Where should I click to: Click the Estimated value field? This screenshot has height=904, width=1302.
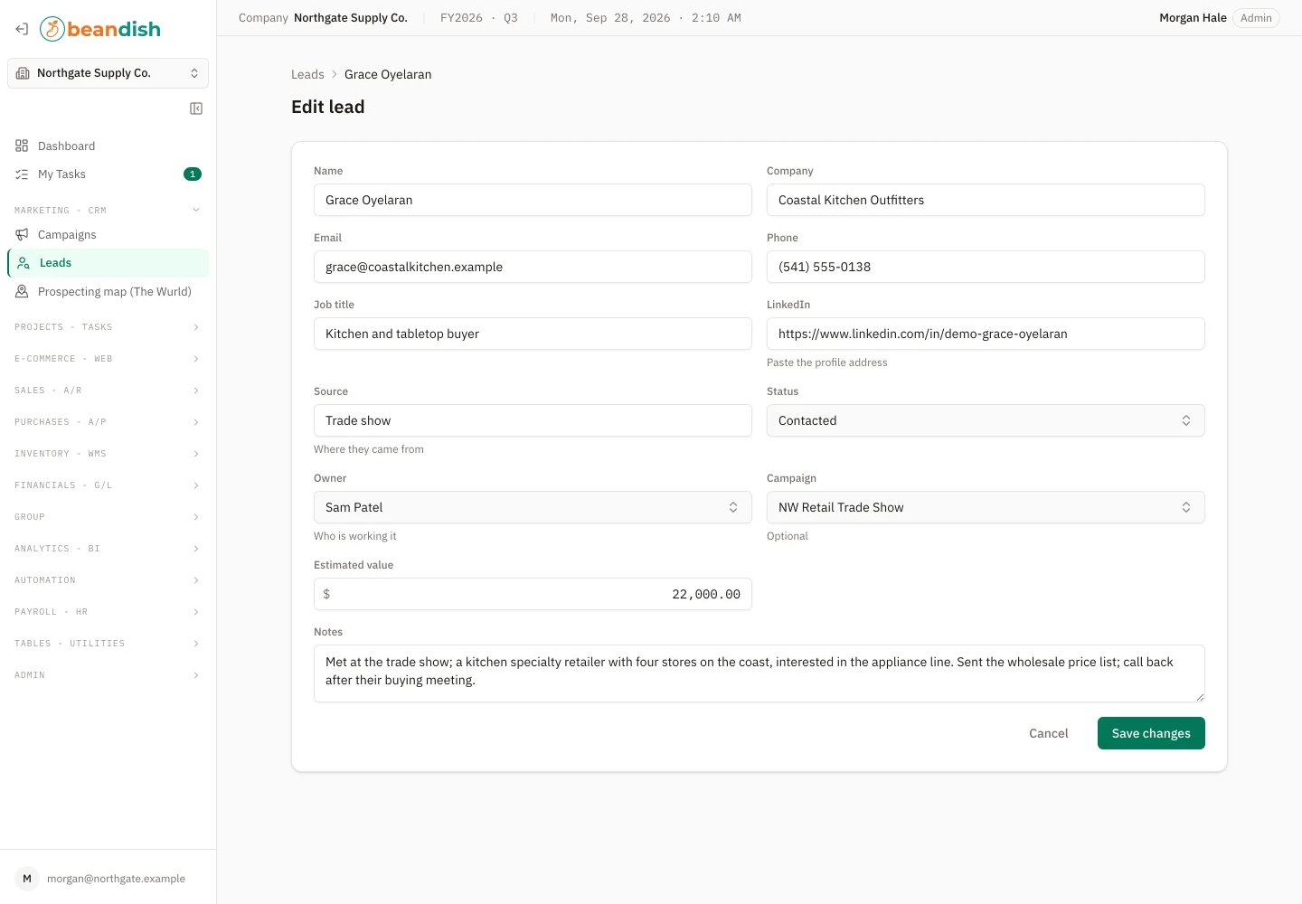click(533, 594)
